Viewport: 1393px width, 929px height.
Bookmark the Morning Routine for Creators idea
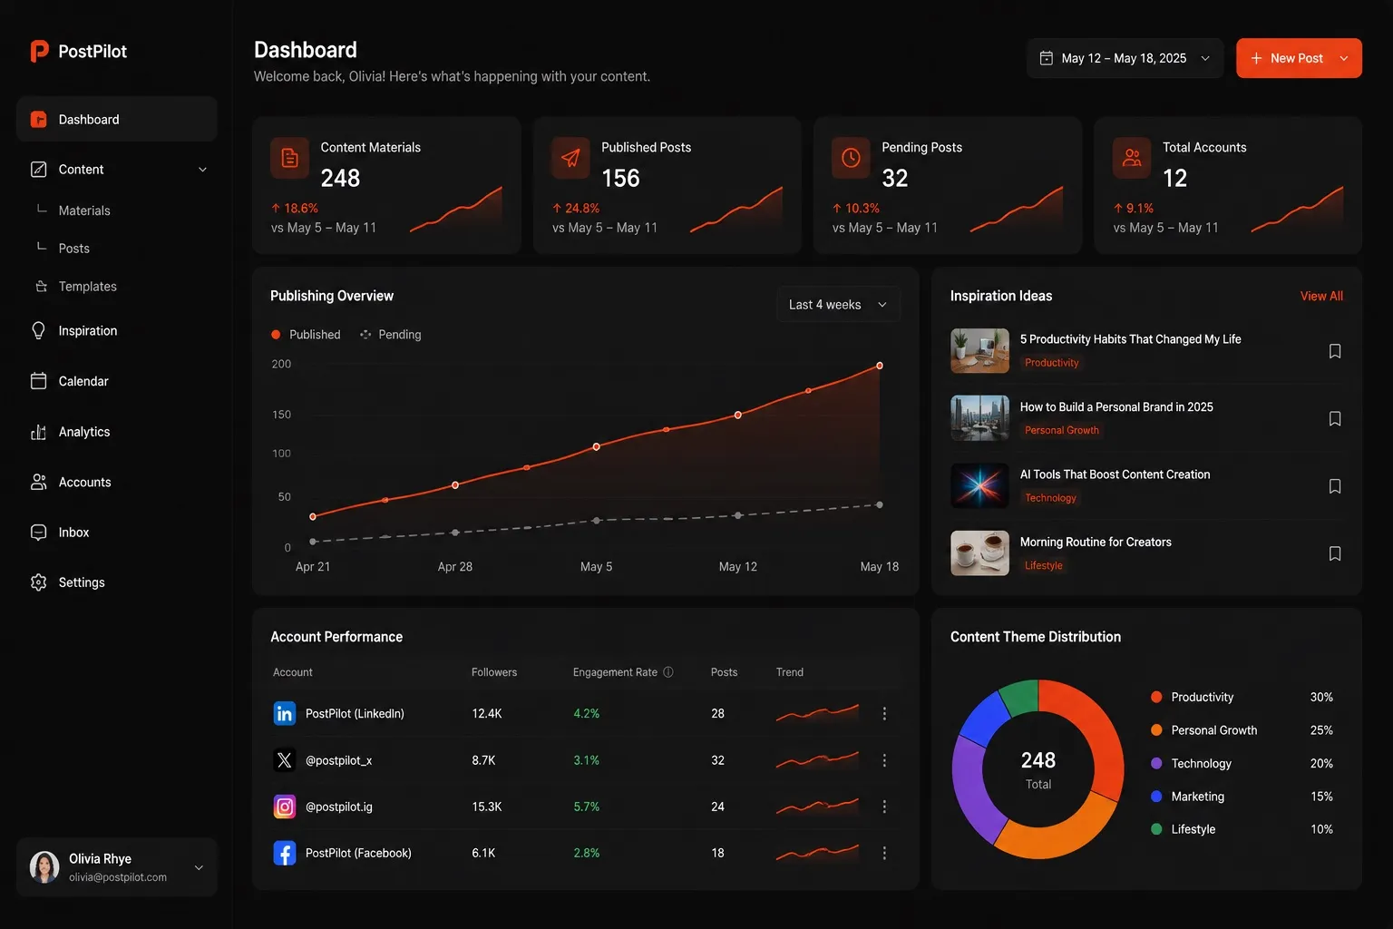pos(1335,553)
